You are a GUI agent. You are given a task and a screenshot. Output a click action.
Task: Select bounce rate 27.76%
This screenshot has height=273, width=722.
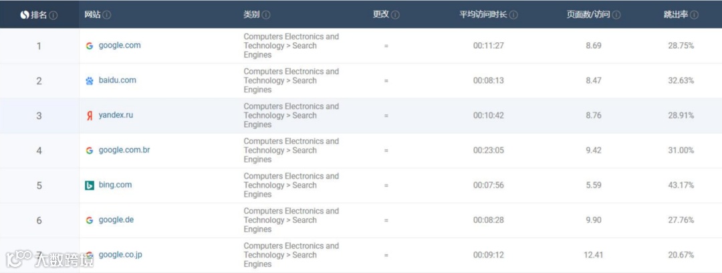681,220
